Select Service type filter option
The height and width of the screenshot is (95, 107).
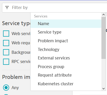point(66,32)
